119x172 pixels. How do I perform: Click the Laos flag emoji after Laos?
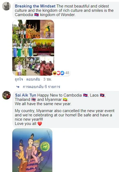pos(102,95)
